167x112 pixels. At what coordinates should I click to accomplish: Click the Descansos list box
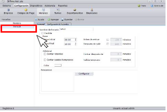click(57, 82)
